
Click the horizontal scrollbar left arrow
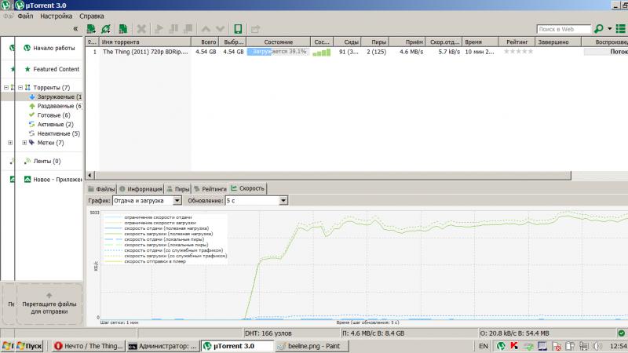[89, 175]
